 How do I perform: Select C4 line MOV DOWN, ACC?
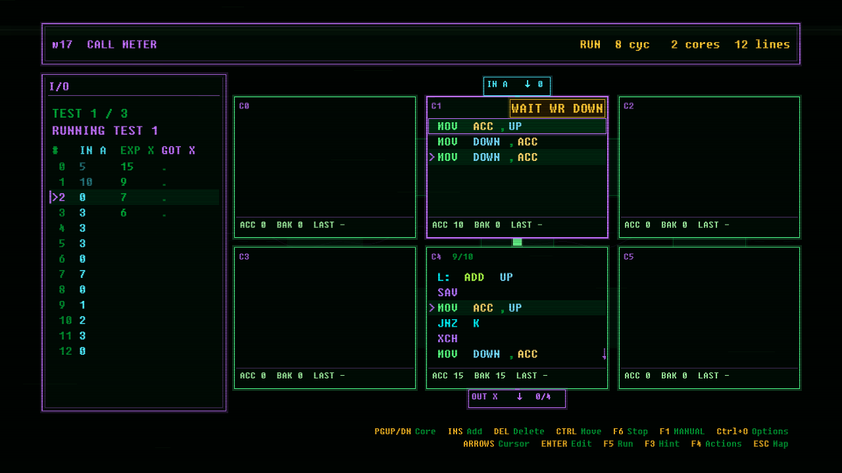coord(517,354)
